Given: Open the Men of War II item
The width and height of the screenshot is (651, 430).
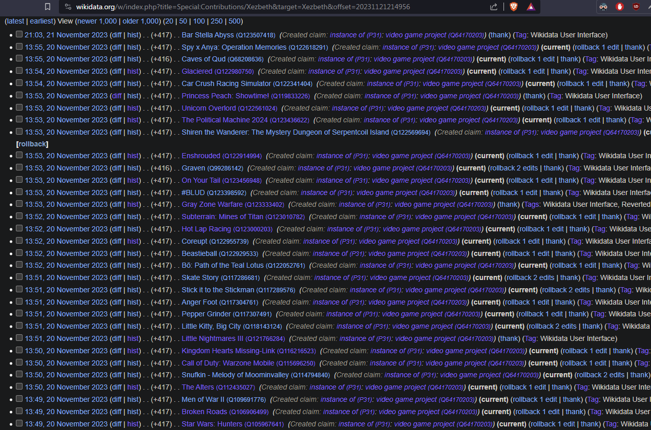Looking at the screenshot, I should 224,399.
